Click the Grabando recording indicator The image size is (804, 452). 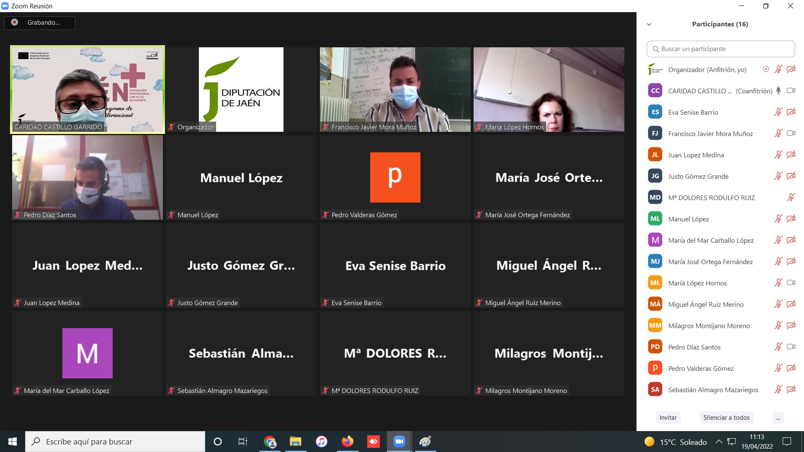coord(40,23)
